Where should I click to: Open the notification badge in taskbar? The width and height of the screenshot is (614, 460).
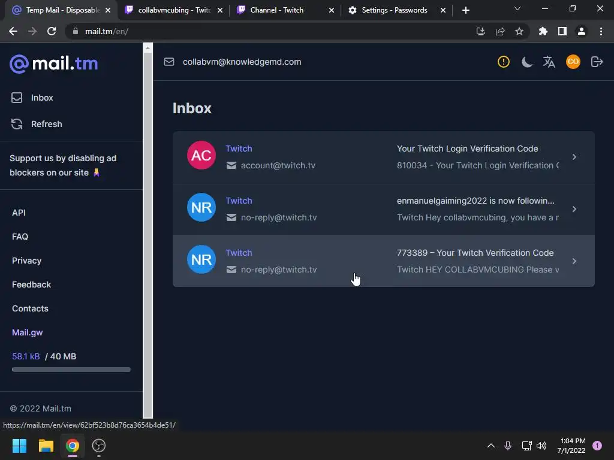(597, 446)
